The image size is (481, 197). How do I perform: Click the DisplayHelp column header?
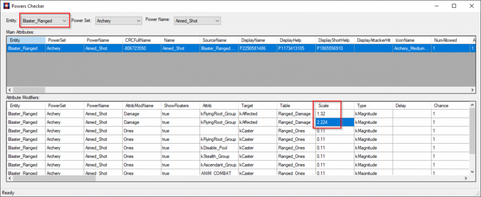[x=295, y=40]
